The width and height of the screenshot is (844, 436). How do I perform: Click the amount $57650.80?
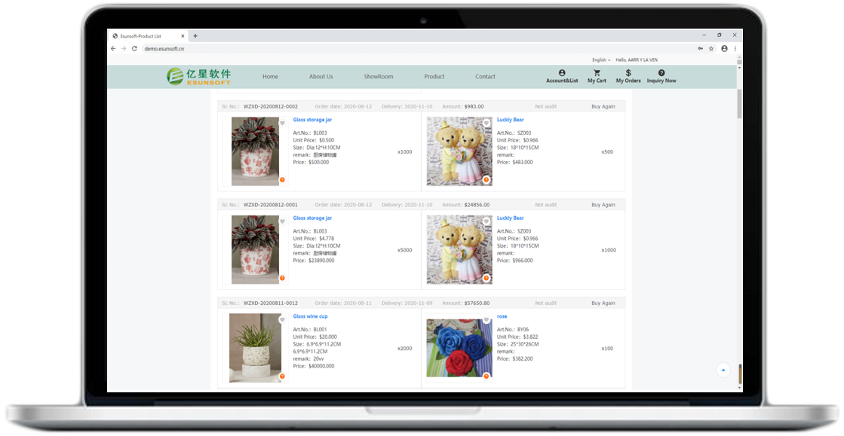point(477,303)
